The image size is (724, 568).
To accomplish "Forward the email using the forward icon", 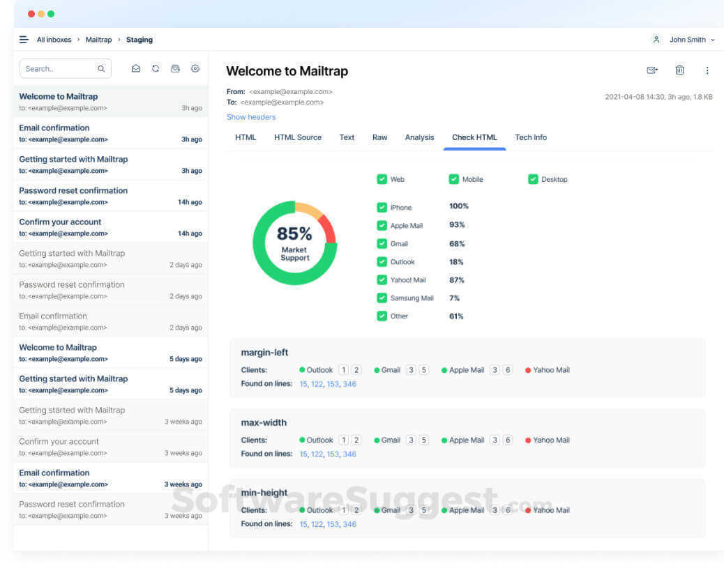I will click(x=652, y=70).
